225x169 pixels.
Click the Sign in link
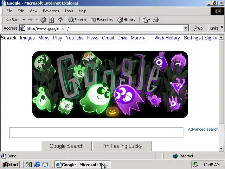point(212,38)
